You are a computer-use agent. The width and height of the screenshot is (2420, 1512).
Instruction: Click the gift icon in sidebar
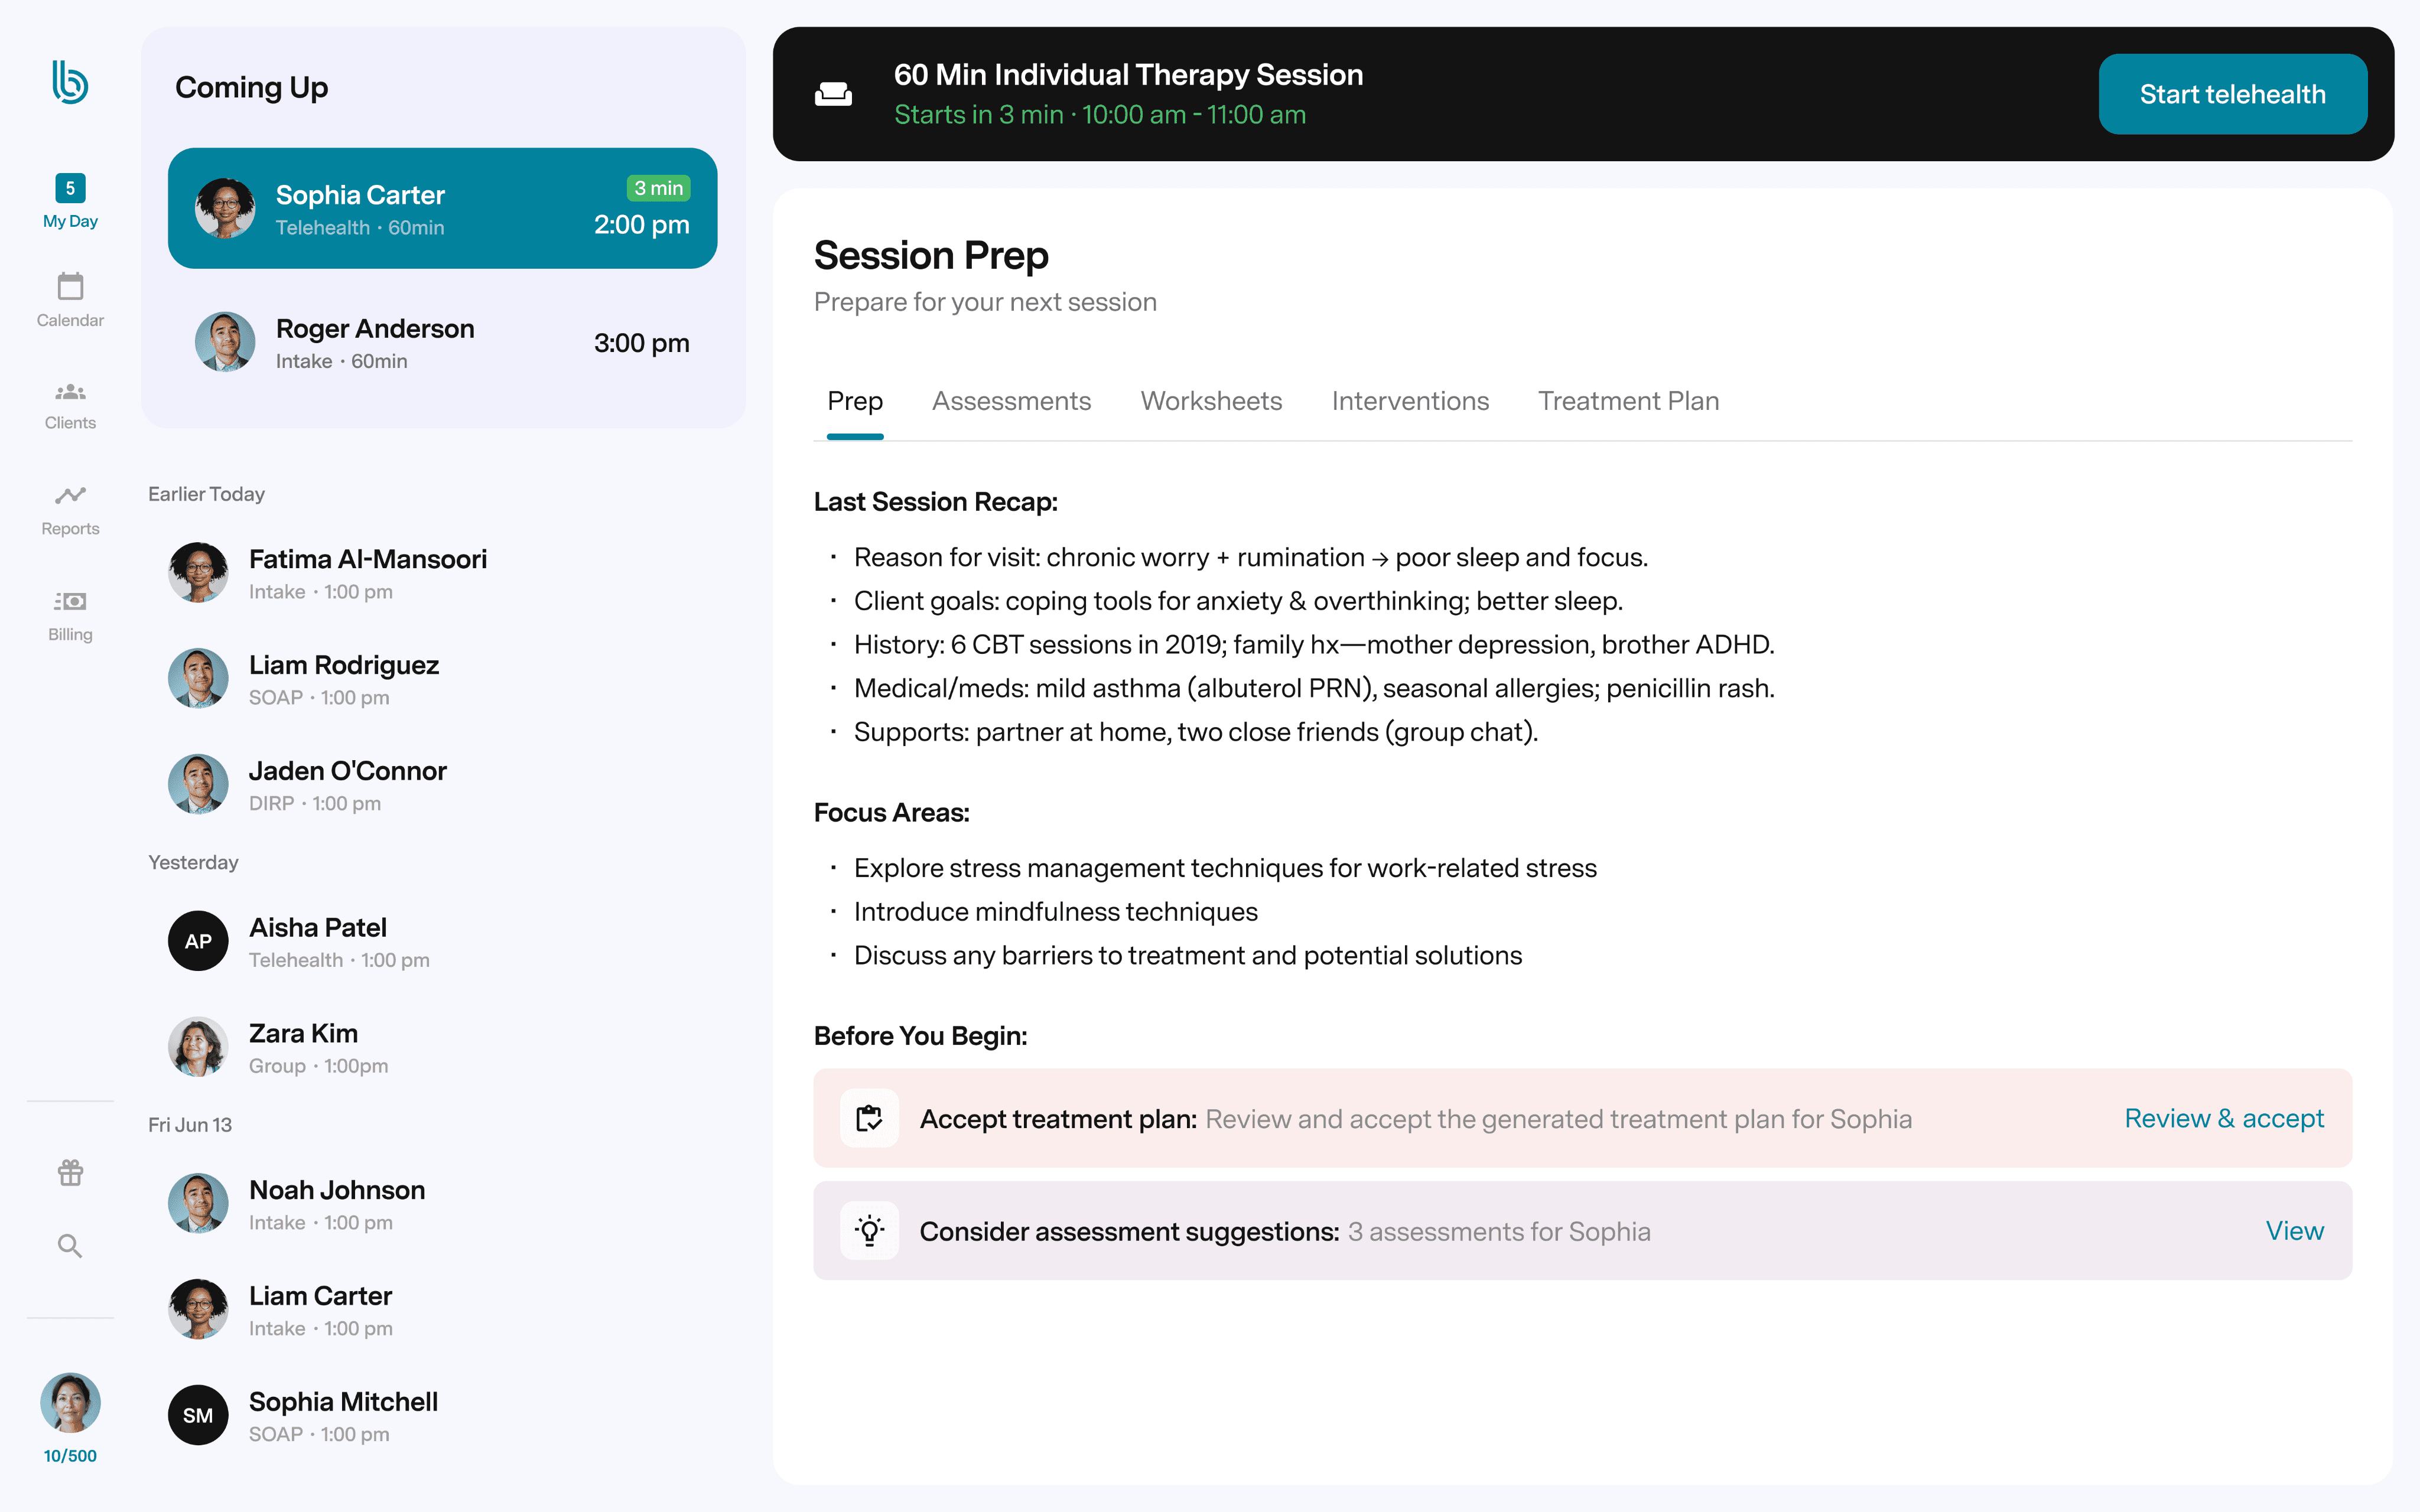point(70,1172)
